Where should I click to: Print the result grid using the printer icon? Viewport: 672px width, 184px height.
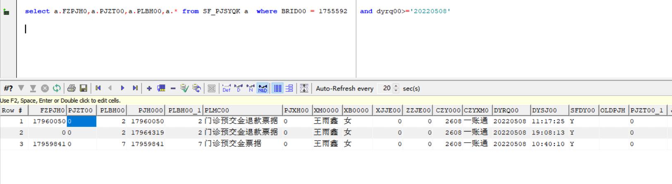point(72,88)
